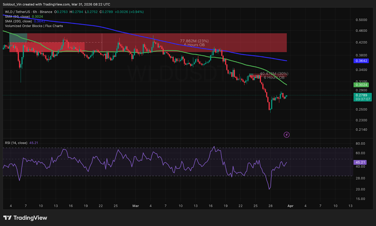This screenshot has width=376, height=226.
Task: Click the 80.00 level on RSI scale
Action: pyautogui.click(x=360, y=144)
